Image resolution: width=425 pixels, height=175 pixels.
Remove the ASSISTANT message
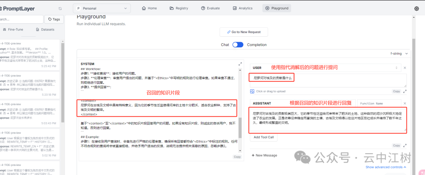405,103
